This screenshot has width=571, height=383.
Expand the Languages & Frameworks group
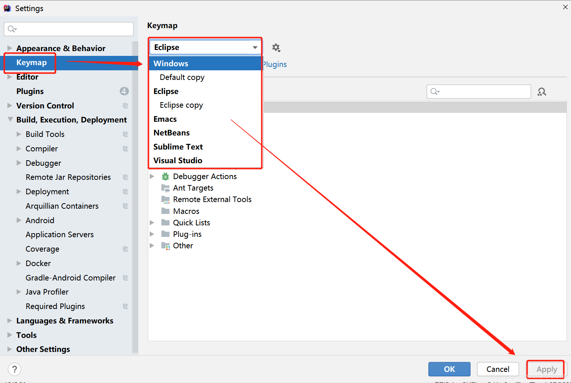(10, 320)
